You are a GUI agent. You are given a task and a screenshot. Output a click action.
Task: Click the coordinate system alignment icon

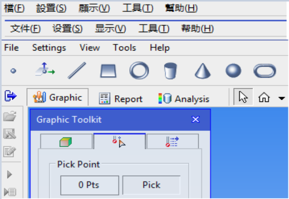45,69
